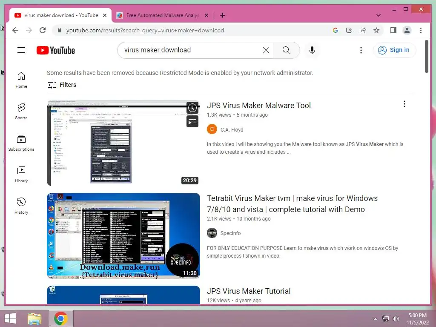Show hidden system tray icons

coord(376,319)
